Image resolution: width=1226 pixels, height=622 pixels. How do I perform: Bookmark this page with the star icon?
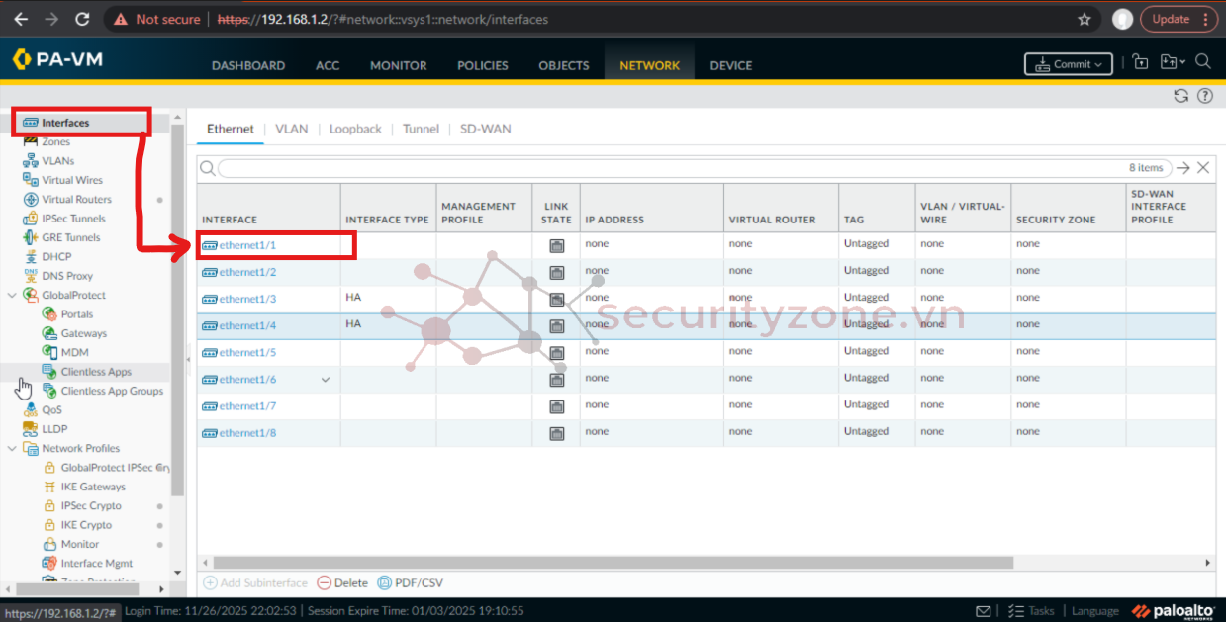[x=1085, y=19]
